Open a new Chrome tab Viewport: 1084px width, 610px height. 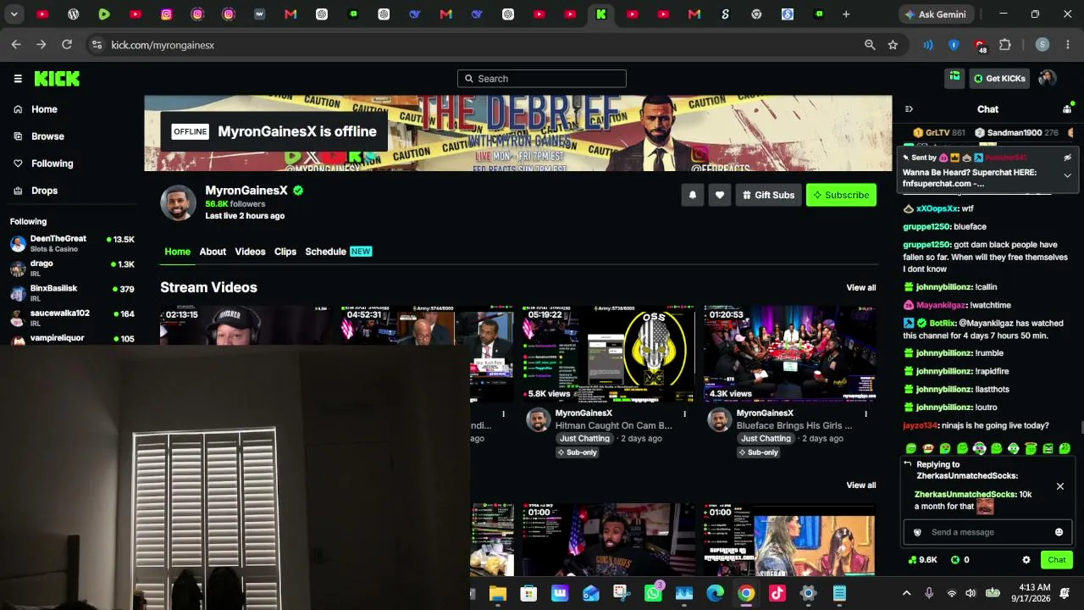point(846,14)
